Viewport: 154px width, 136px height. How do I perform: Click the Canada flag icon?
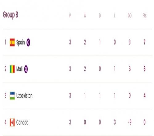pyautogui.click(x=12, y=122)
